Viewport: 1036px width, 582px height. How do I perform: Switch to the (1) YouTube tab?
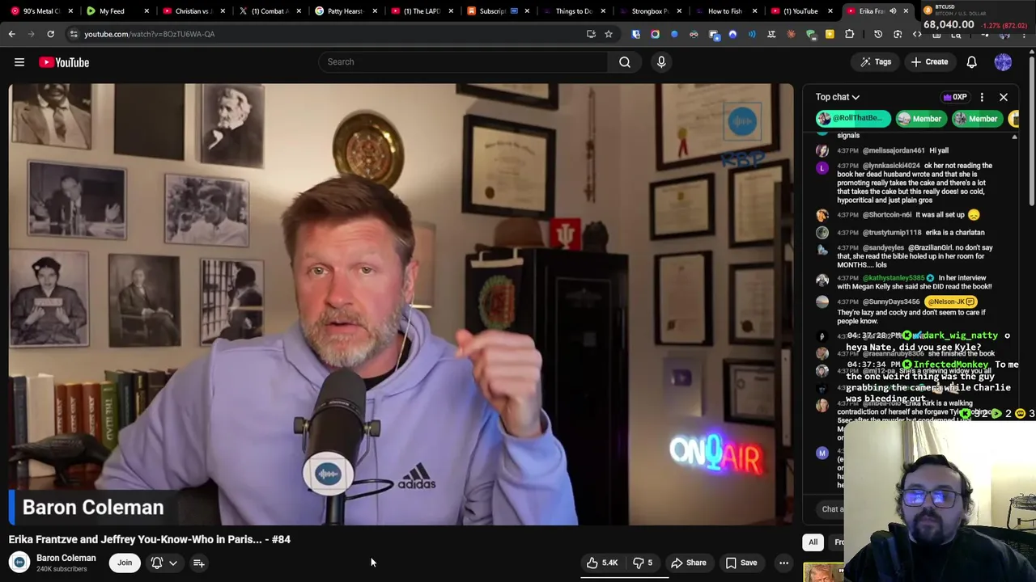pyautogui.click(x=800, y=11)
